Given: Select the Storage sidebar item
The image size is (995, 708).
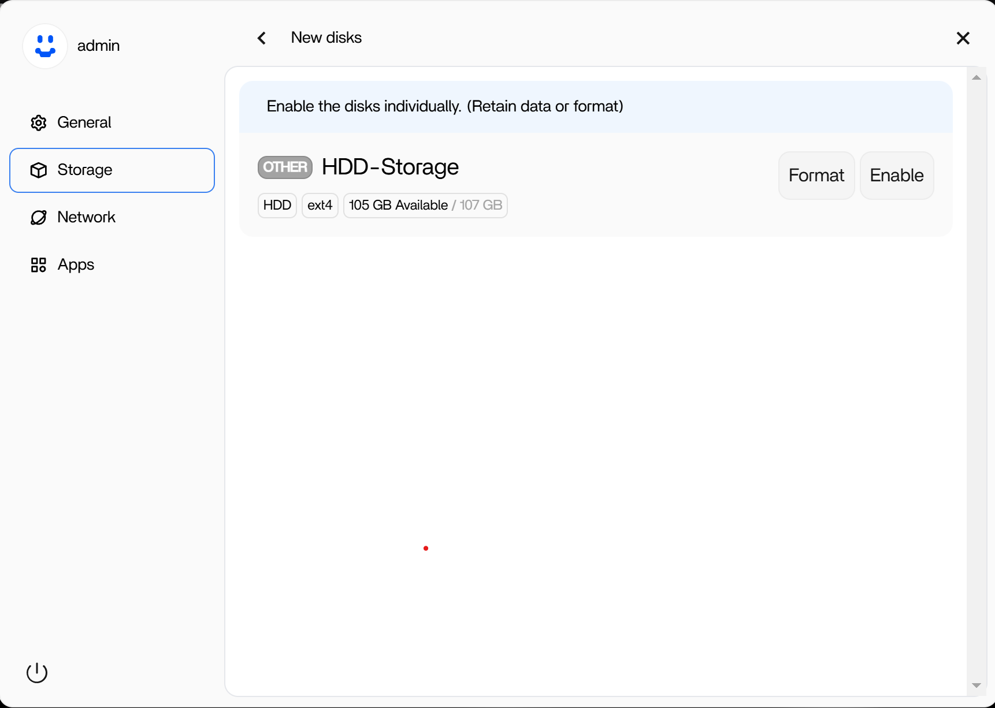Looking at the screenshot, I should point(112,170).
